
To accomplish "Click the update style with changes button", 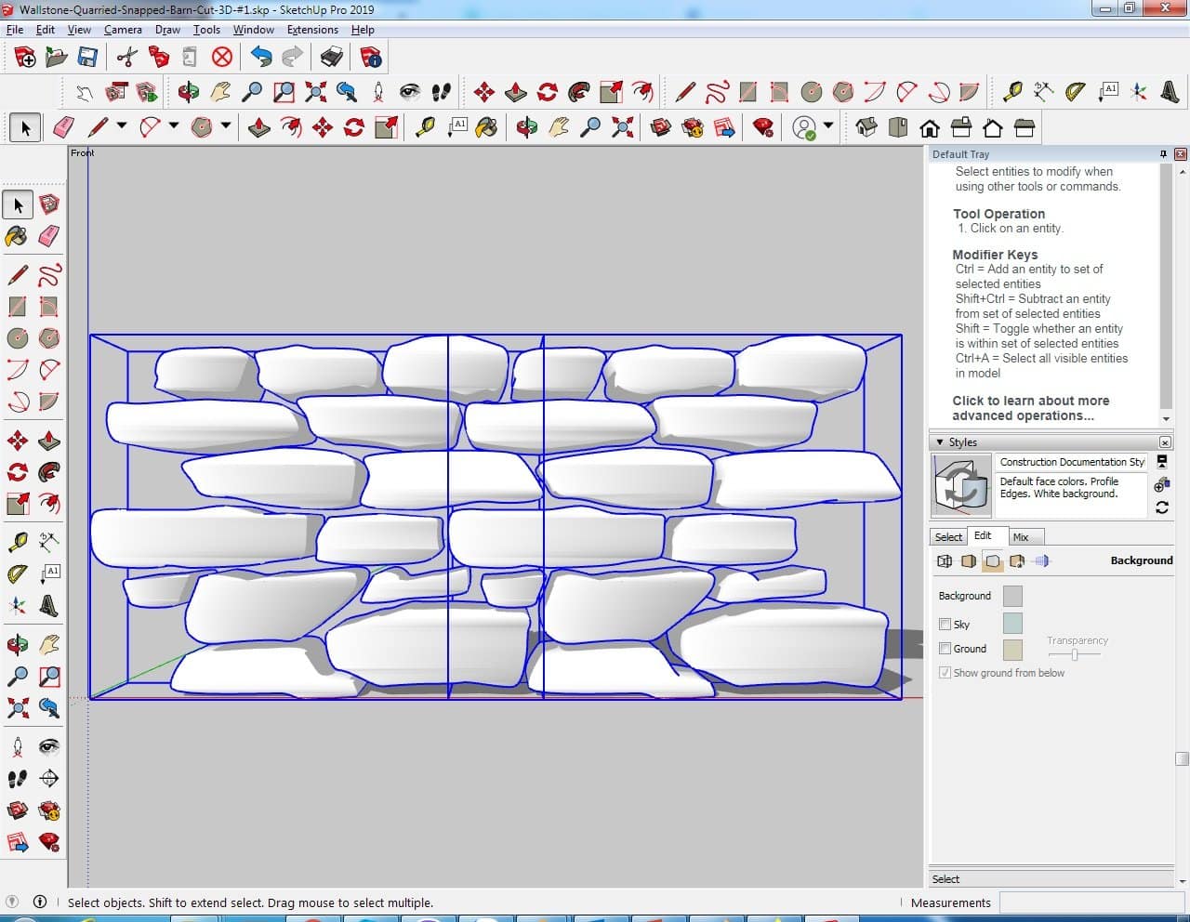I will click(x=1162, y=507).
